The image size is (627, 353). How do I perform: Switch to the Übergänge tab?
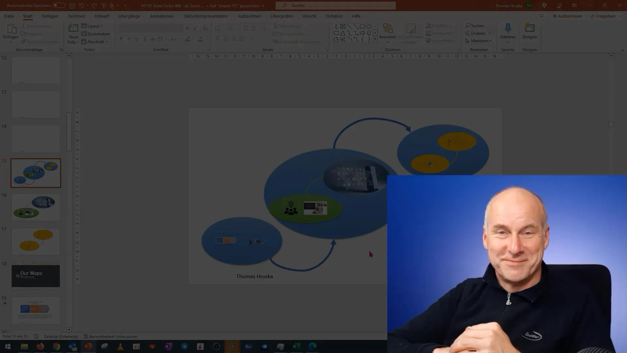click(x=129, y=16)
